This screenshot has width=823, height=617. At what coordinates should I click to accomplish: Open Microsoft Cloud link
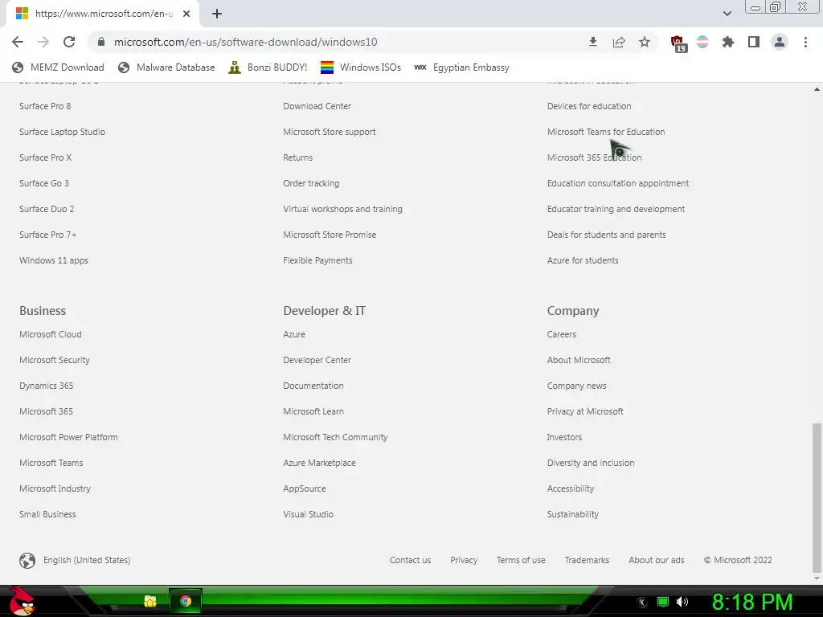tap(51, 334)
